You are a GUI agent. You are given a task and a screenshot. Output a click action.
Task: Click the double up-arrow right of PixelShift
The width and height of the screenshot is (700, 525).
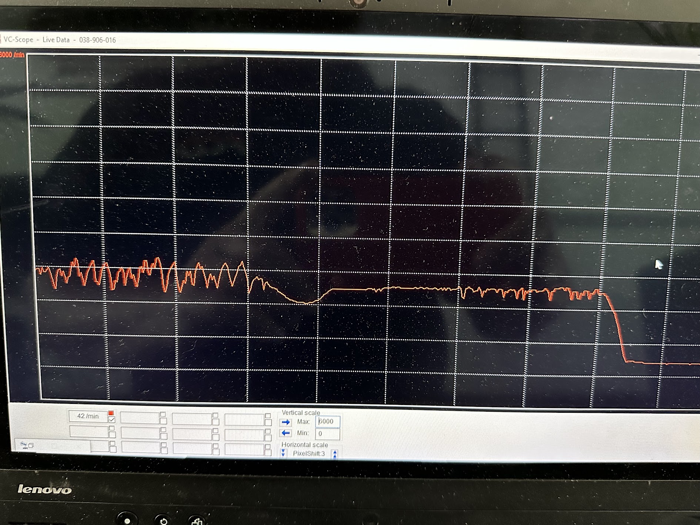pos(335,454)
